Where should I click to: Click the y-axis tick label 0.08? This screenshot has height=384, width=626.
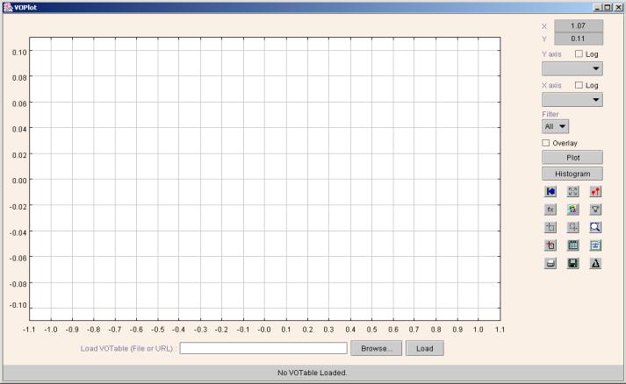19,77
